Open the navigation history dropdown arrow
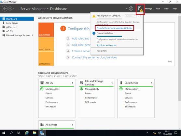The width and height of the screenshot is (181, 136). tap(14, 8)
